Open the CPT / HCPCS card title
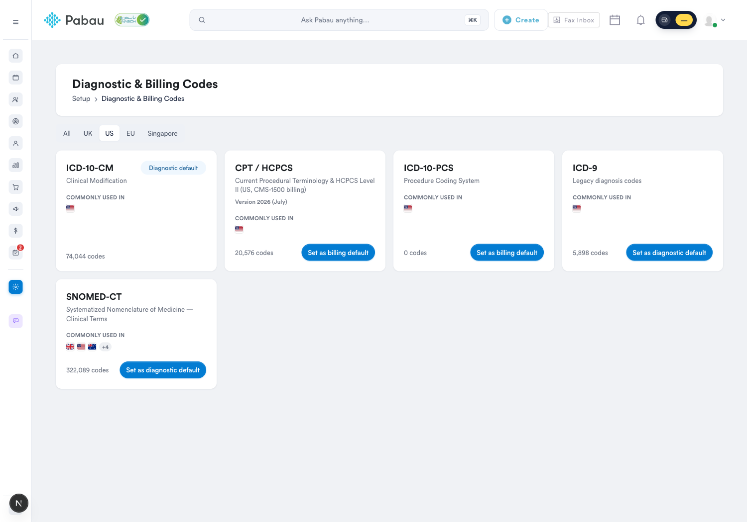The image size is (747, 522). (x=264, y=168)
